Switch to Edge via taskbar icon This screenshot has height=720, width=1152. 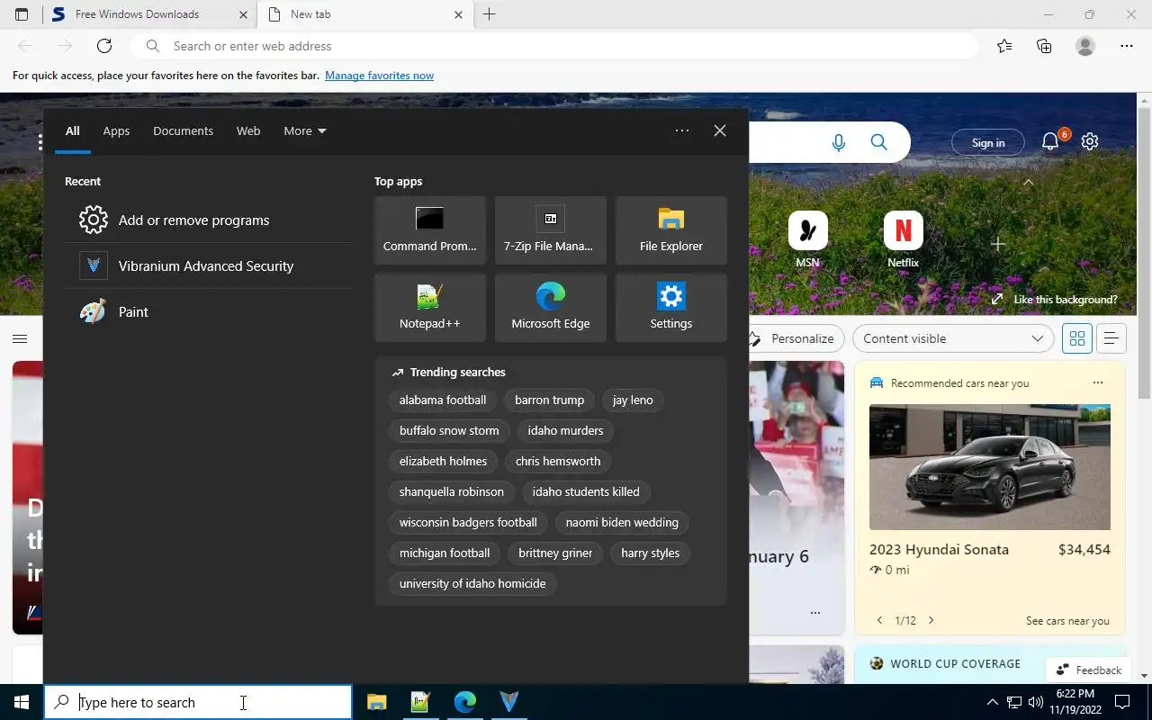pyautogui.click(x=464, y=702)
